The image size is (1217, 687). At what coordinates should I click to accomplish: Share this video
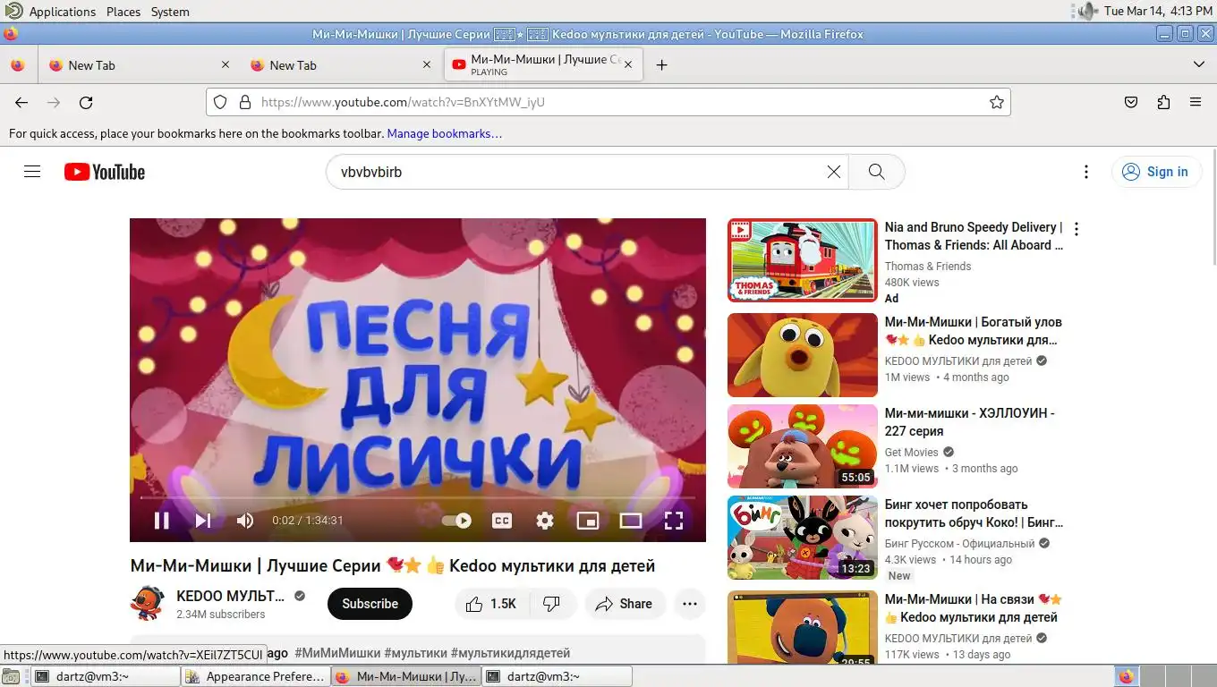(x=625, y=604)
